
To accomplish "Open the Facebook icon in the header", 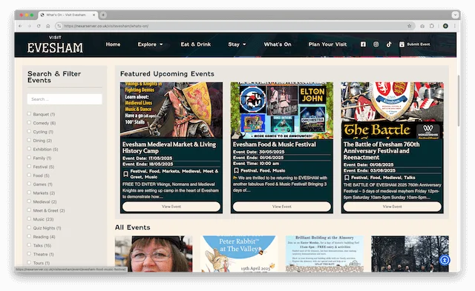I will [x=363, y=44].
